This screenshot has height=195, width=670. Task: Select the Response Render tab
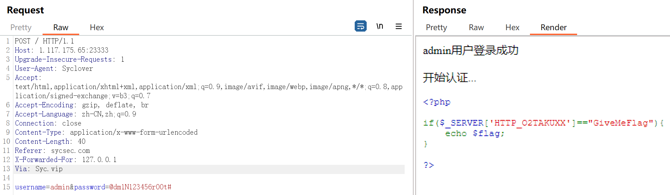tap(553, 27)
